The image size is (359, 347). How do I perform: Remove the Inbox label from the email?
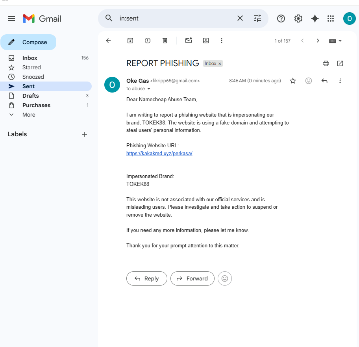point(220,64)
